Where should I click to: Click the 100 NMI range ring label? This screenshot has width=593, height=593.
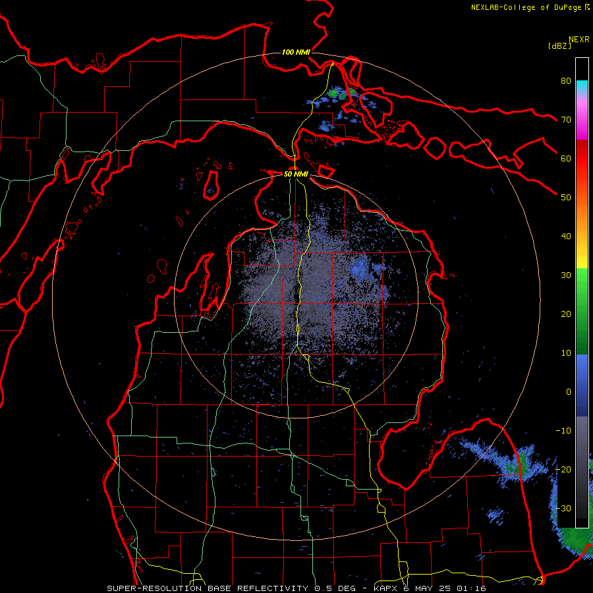(x=296, y=52)
